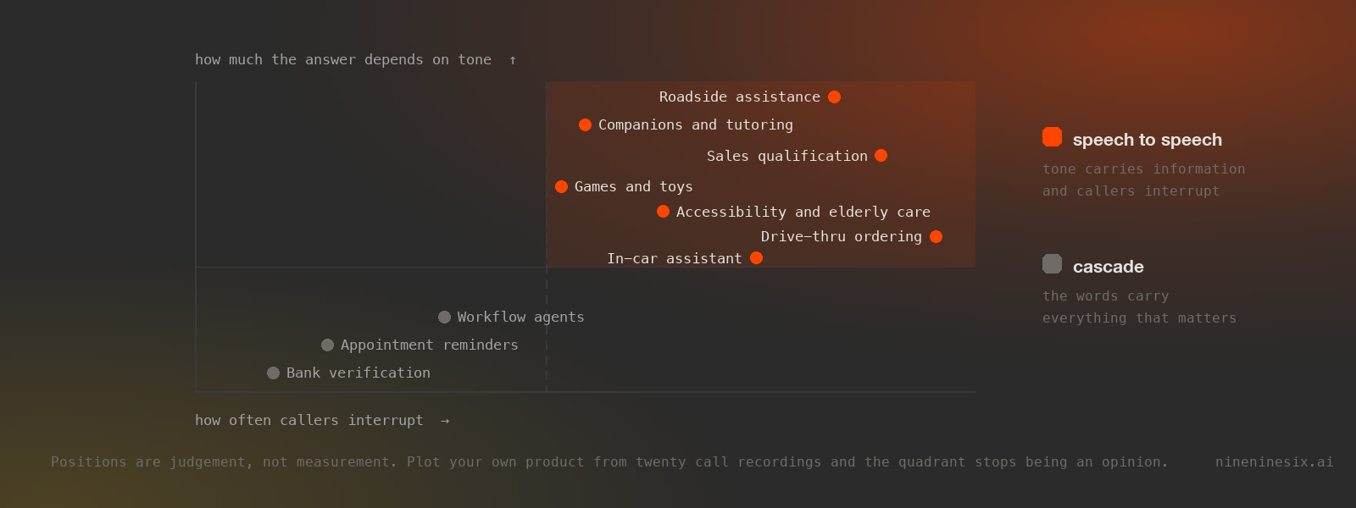Select the Drive-thru ordering data point dot

[936, 236]
